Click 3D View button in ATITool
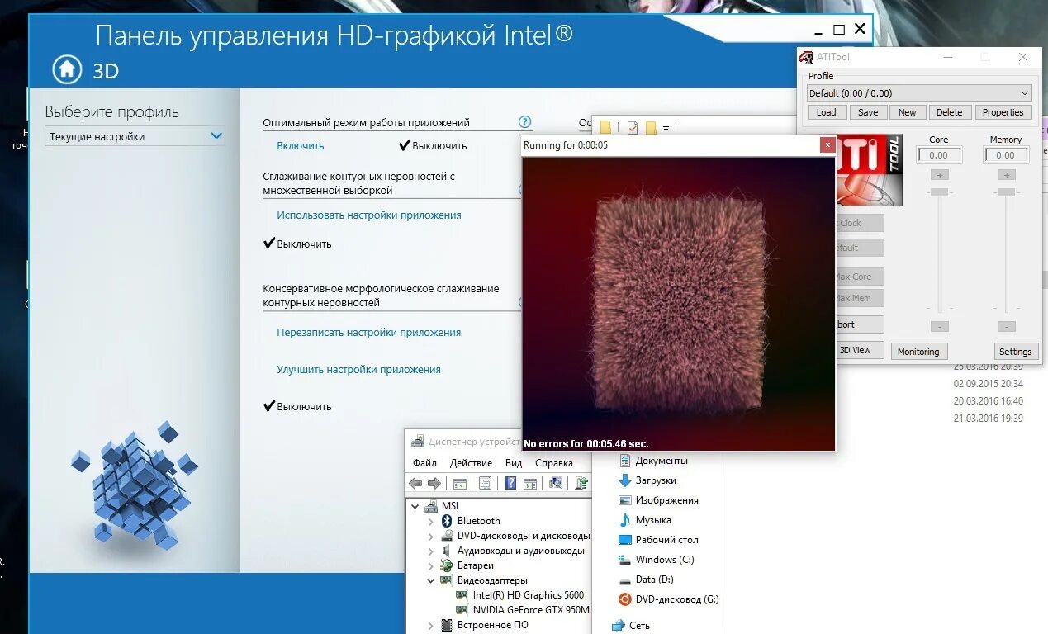Viewport: 1048px width, 634px height. coord(858,350)
